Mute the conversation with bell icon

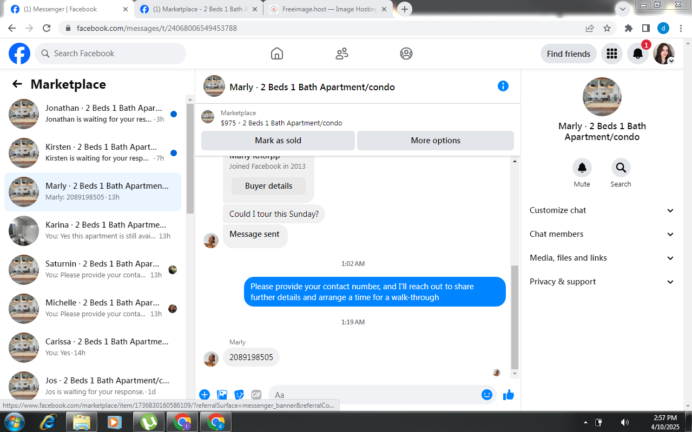click(582, 168)
